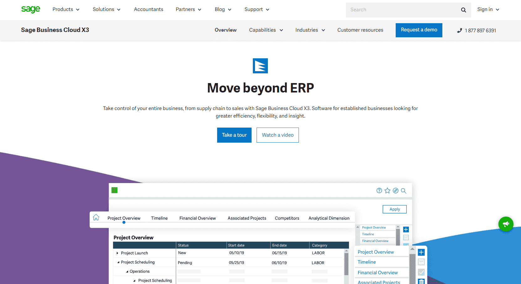Click the trash can icon in enlarged panel
521x284 pixels.
tap(421, 281)
